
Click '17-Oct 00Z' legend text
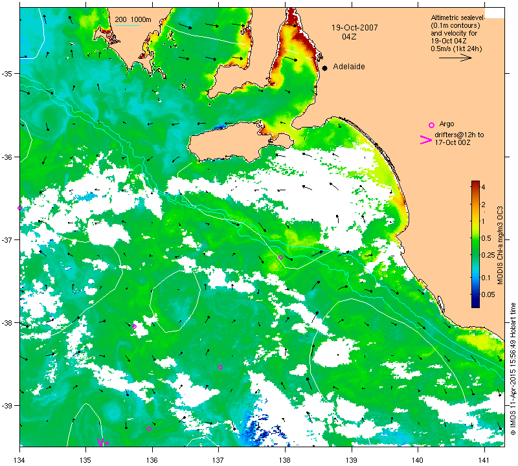pyautogui.click(x=452, y=142)
